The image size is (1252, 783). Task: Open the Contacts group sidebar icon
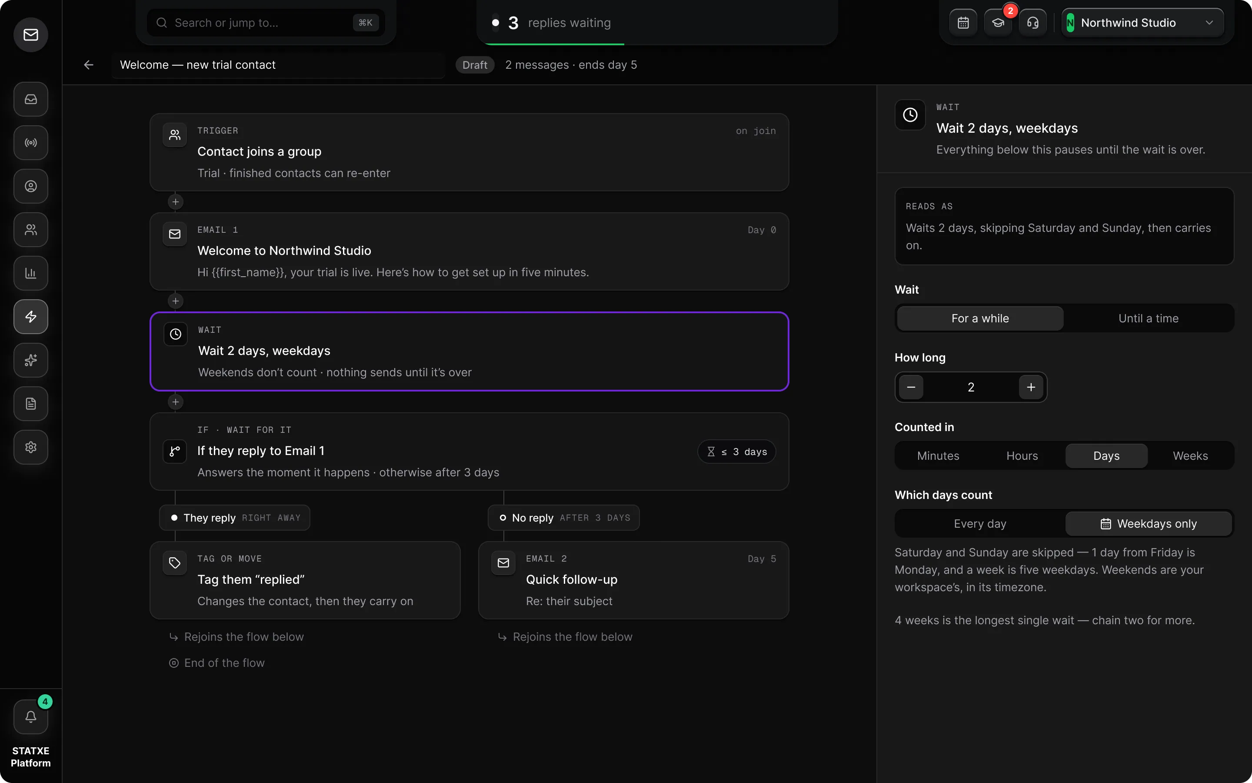click(30, 229)
